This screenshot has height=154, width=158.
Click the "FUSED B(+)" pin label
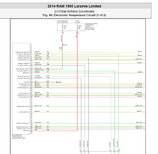26,131
